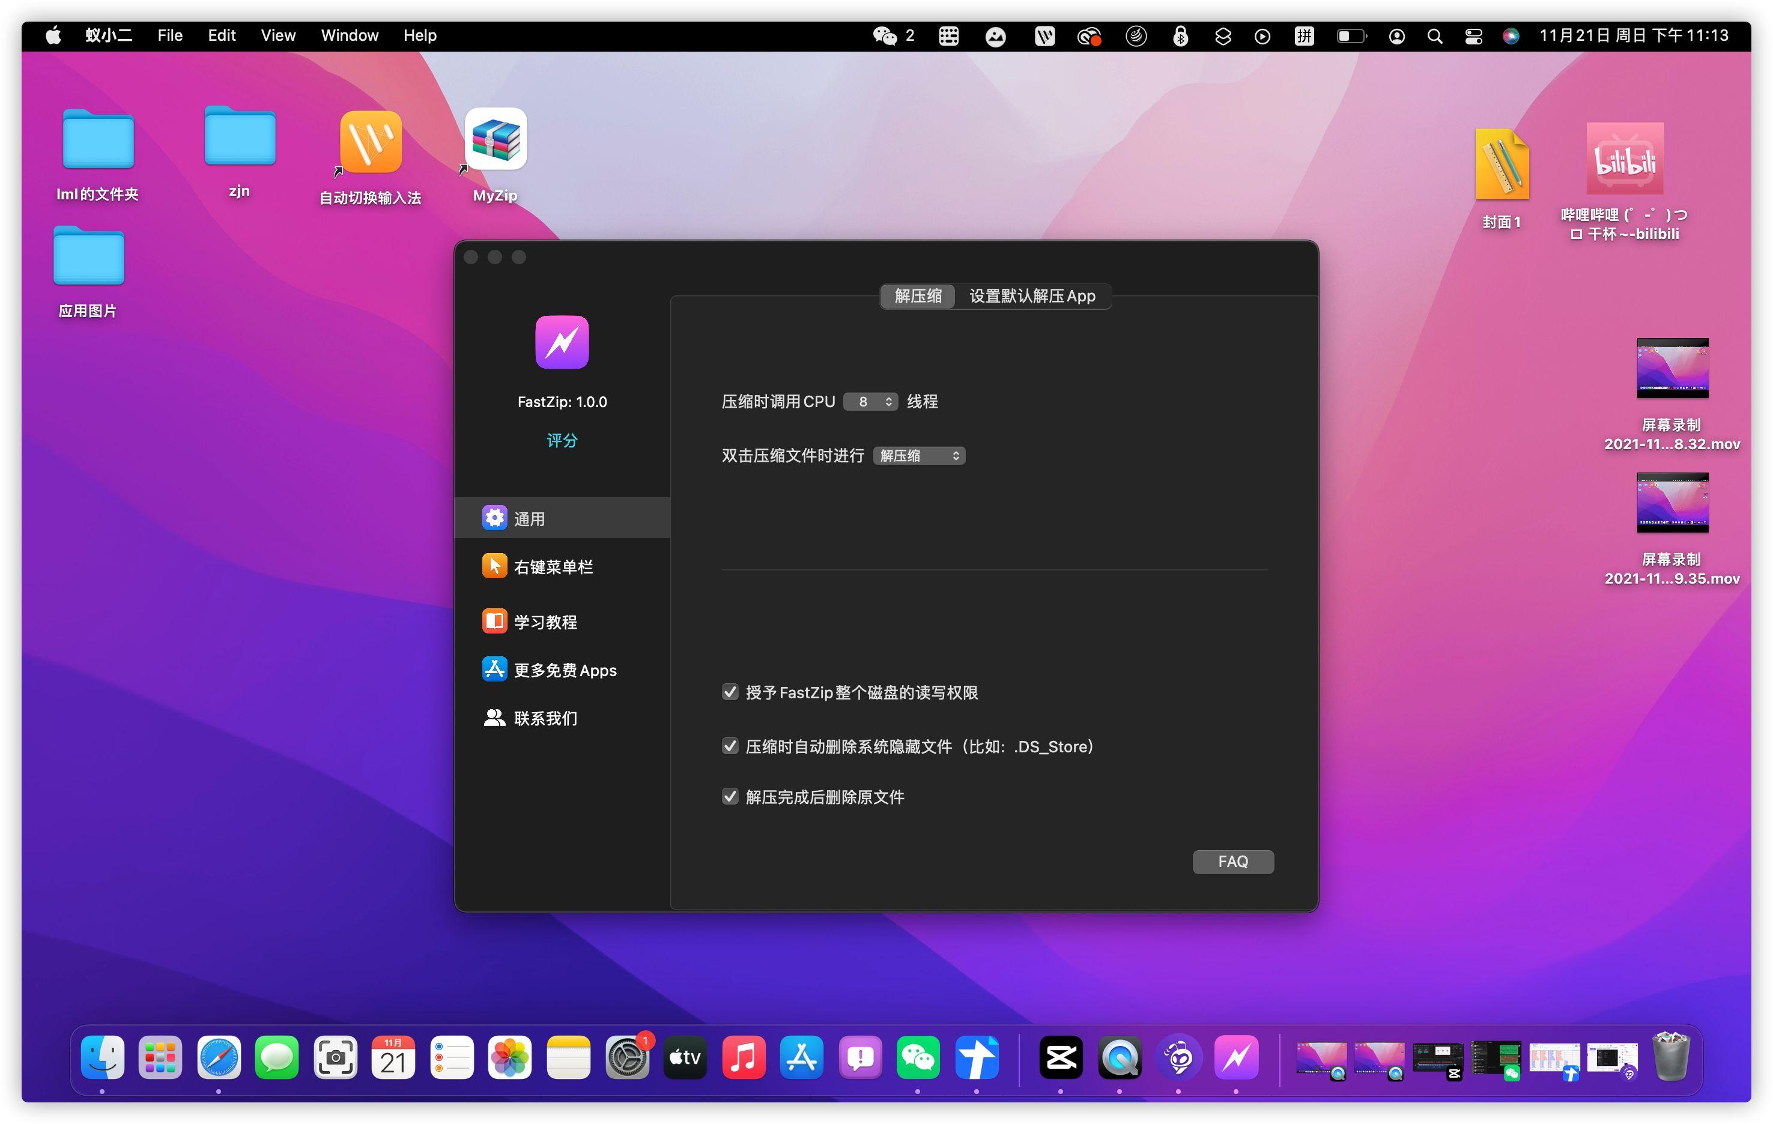Disable 解压完成后删除原文件 option

(730, 796)
